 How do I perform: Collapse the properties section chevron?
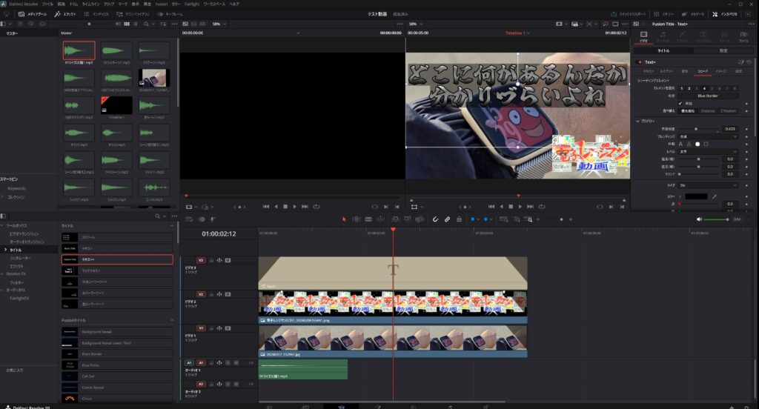637,120
